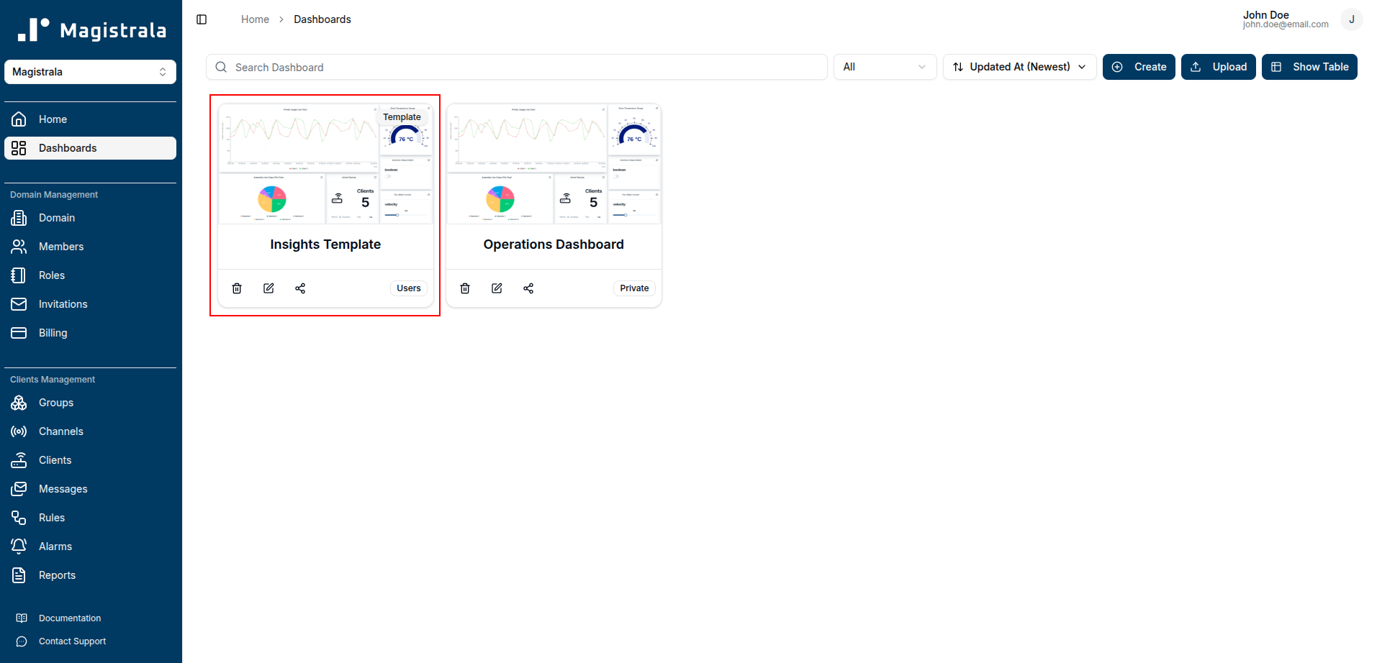Upload a dashboard file
The width and height of the screenshot is (1377, 663).
tap(1218, 66)
